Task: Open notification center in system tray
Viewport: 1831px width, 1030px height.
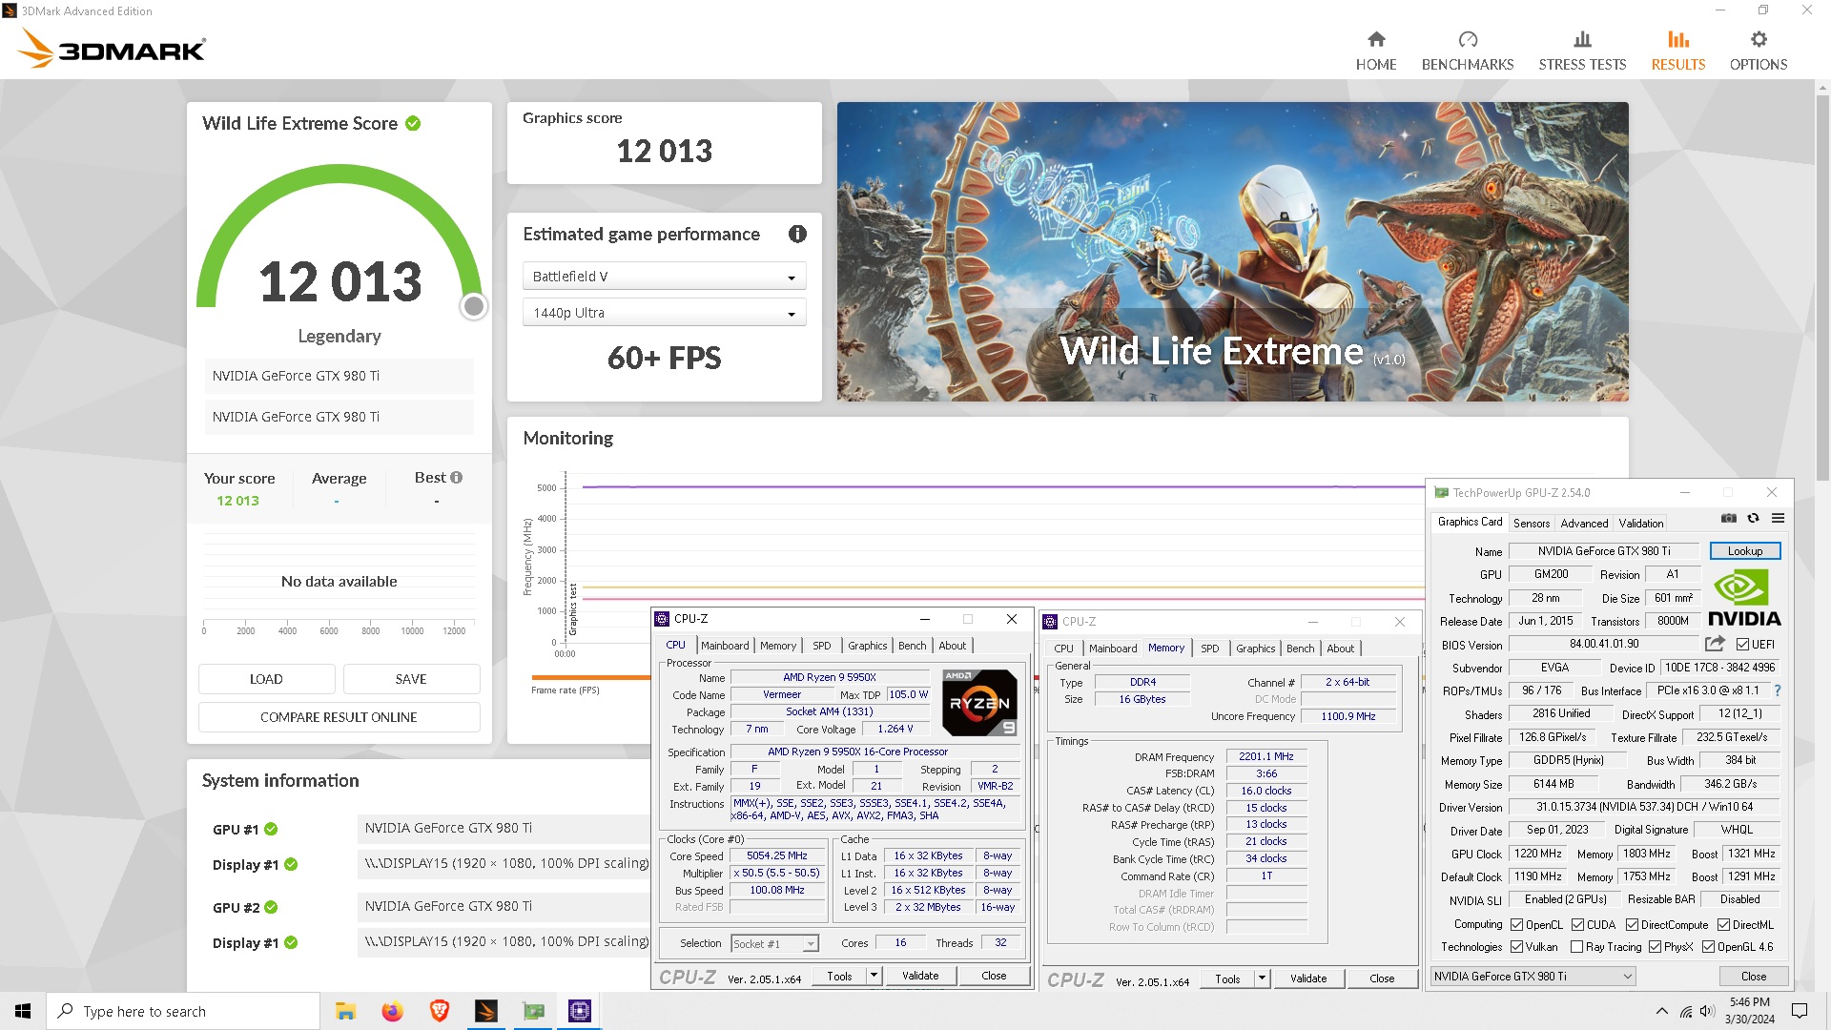Action: (x=1800, y=1011)
